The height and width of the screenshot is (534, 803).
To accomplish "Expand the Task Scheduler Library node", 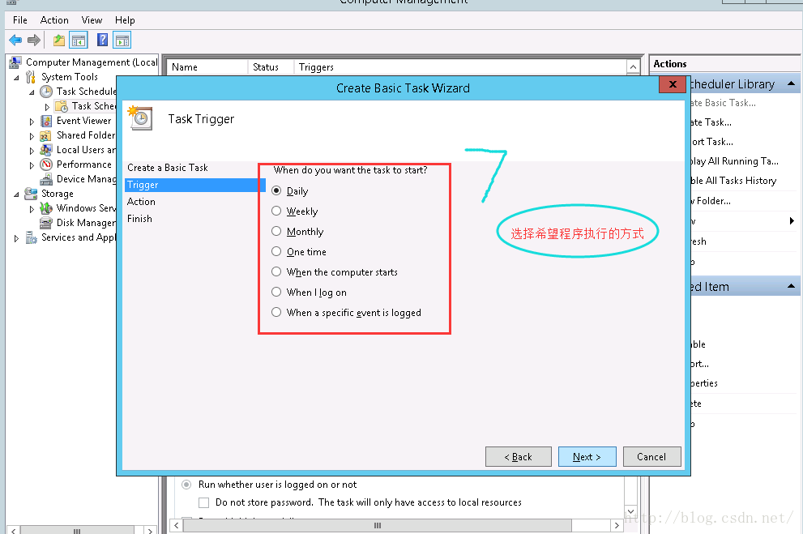I will coord(47,107).
